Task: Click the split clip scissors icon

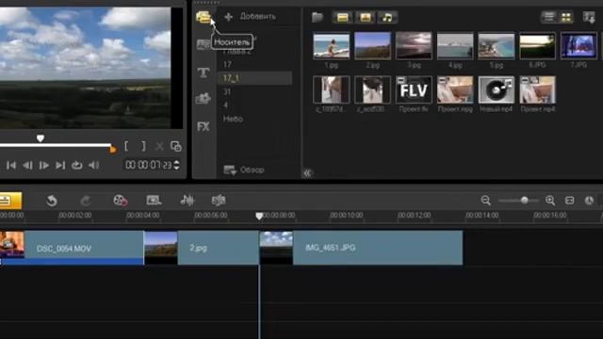Action: 159,146
